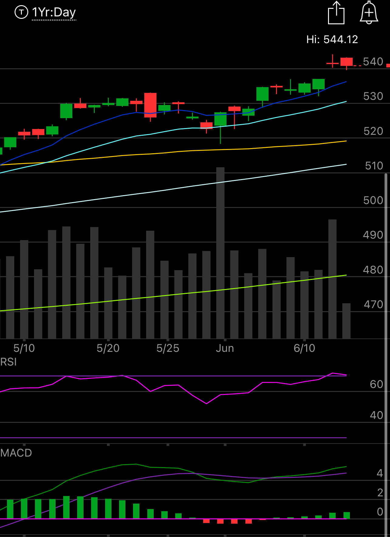
Task: Select the tallest volume bar near Jun
Action: (x=220, y=253)
